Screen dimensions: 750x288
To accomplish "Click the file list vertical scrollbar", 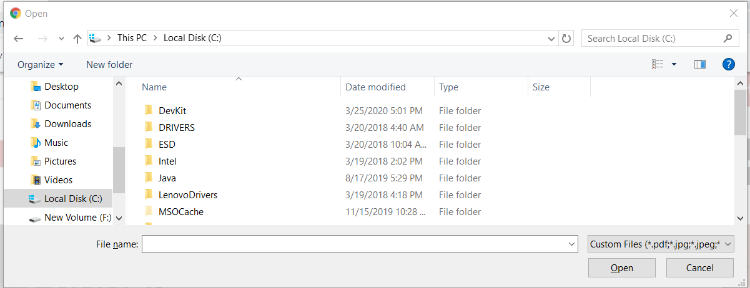I will pos(740,112).
